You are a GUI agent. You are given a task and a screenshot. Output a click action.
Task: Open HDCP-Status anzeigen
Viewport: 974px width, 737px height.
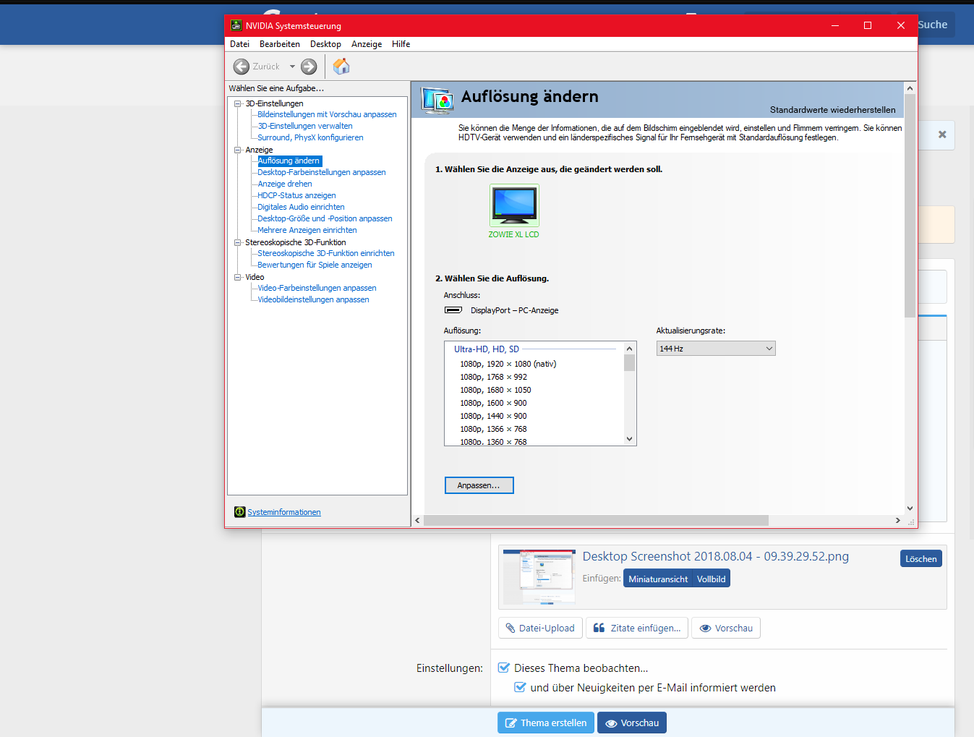[x=296, y=195]
